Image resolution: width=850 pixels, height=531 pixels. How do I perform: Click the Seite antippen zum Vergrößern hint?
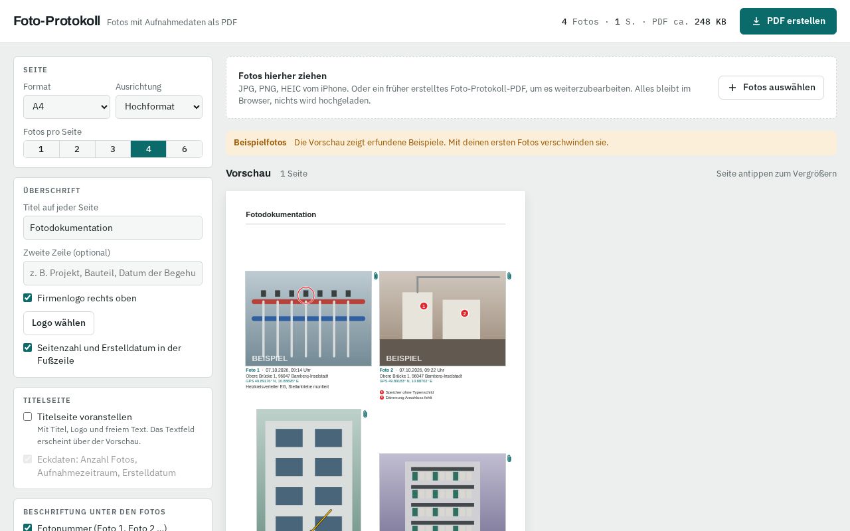click(776, 174)
